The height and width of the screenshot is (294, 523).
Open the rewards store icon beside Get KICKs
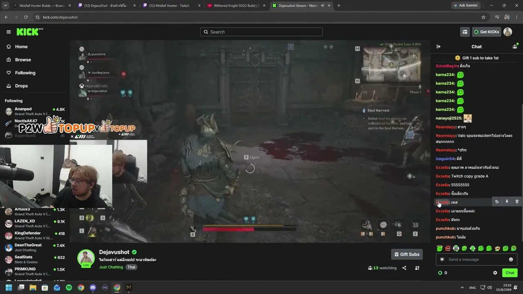(x=465, y=32)
